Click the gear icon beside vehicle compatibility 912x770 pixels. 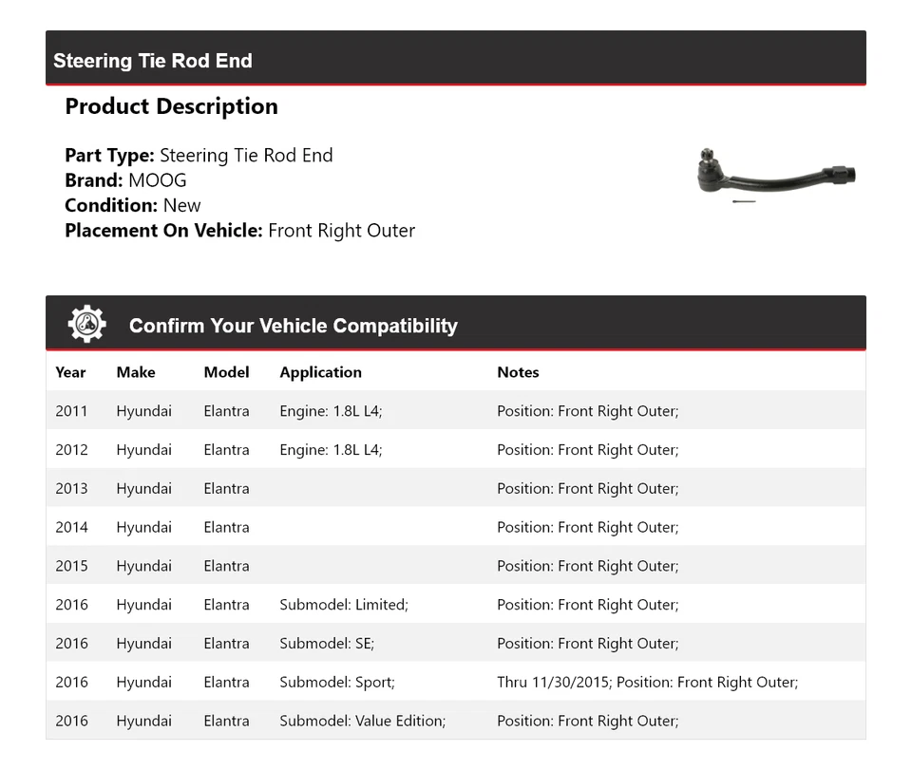[86, 325]
